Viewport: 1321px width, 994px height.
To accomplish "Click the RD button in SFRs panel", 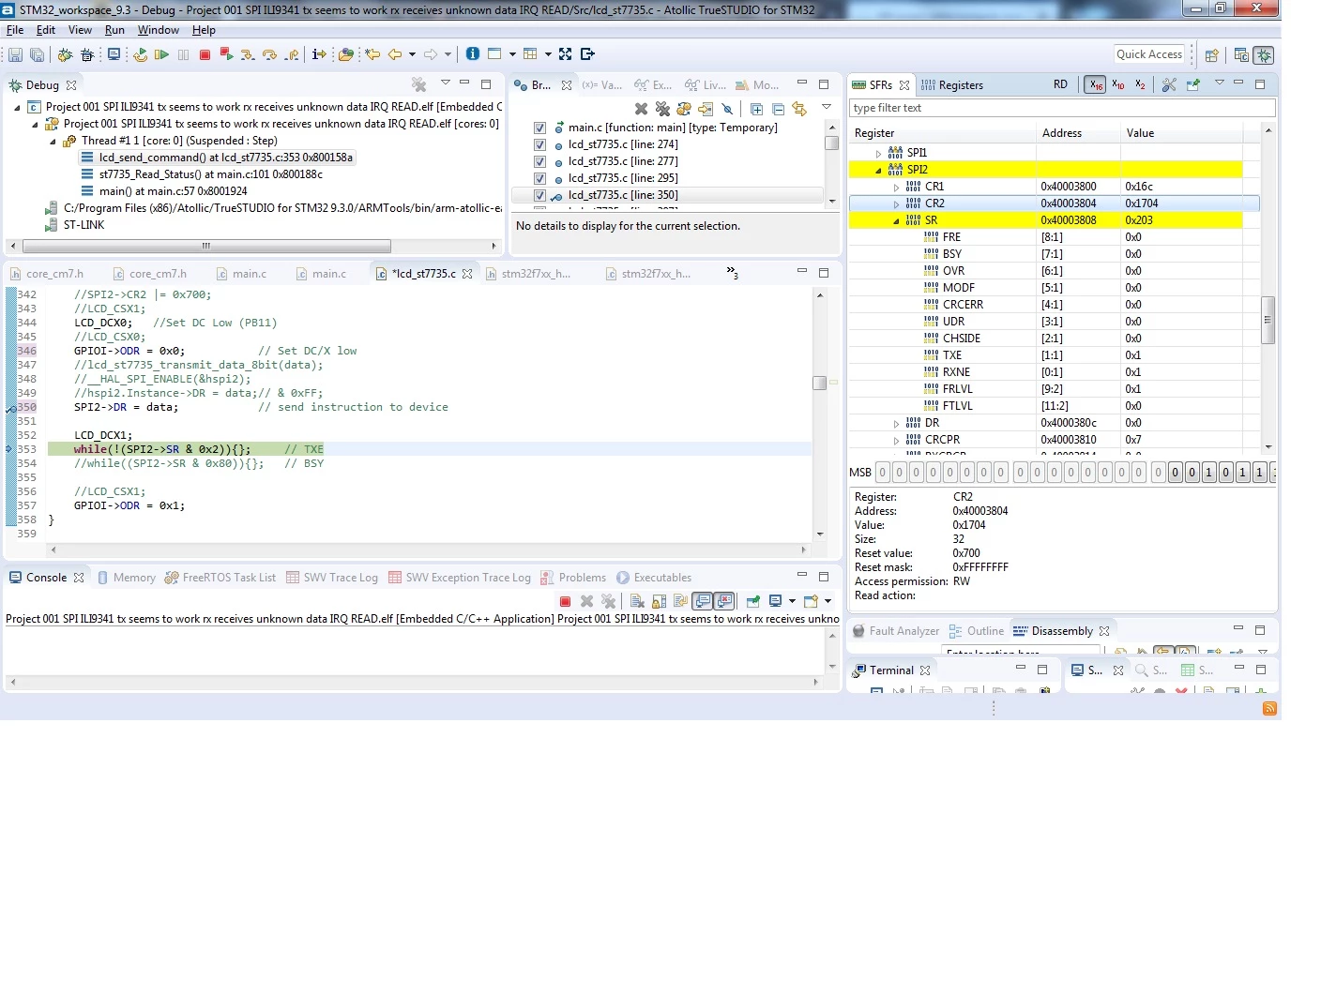I will coord(1060,84).
